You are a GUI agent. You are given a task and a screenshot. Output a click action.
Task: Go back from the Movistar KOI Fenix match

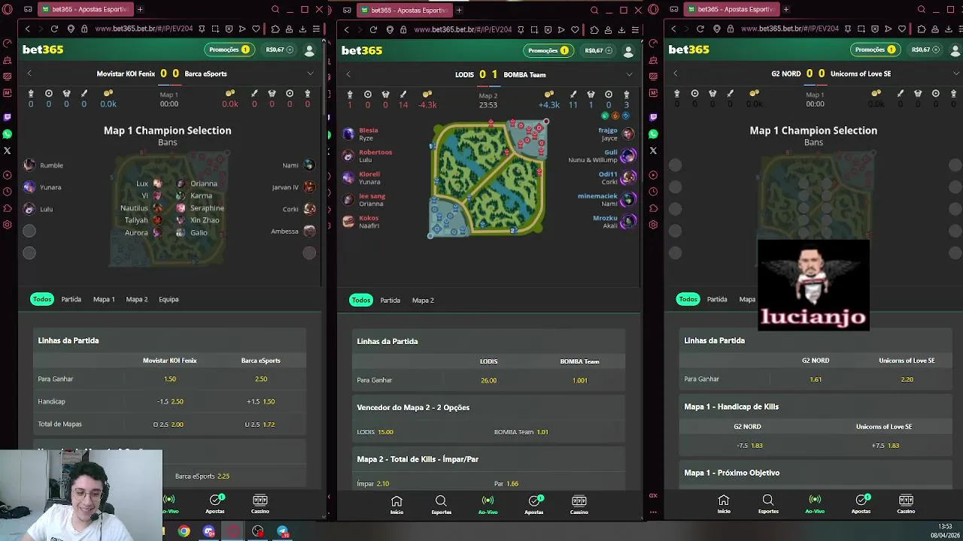29,74
